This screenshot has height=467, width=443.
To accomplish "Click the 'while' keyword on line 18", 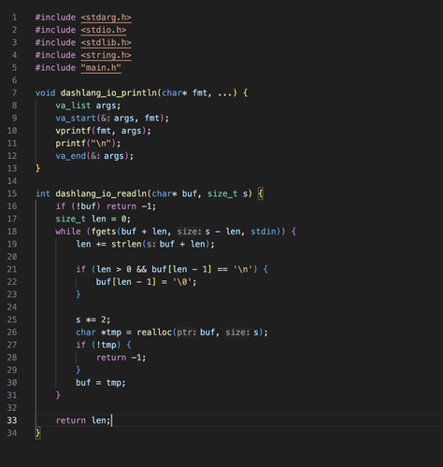I will tap(68, 232).
